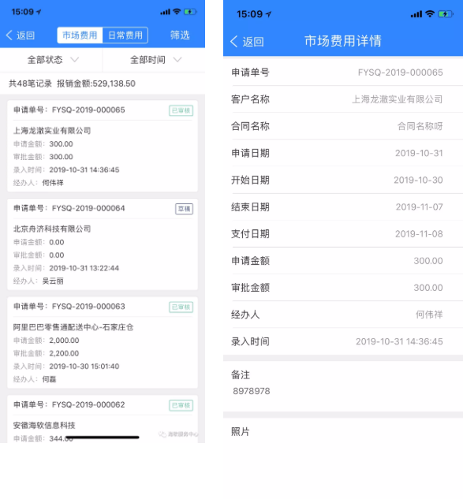Tap 申请金额 row in detail
The height and width of the screenshot is (499, 463).
click(343, 261)
